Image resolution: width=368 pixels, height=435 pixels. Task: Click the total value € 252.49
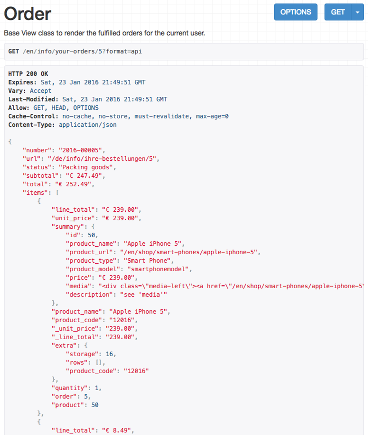point(73,184)
